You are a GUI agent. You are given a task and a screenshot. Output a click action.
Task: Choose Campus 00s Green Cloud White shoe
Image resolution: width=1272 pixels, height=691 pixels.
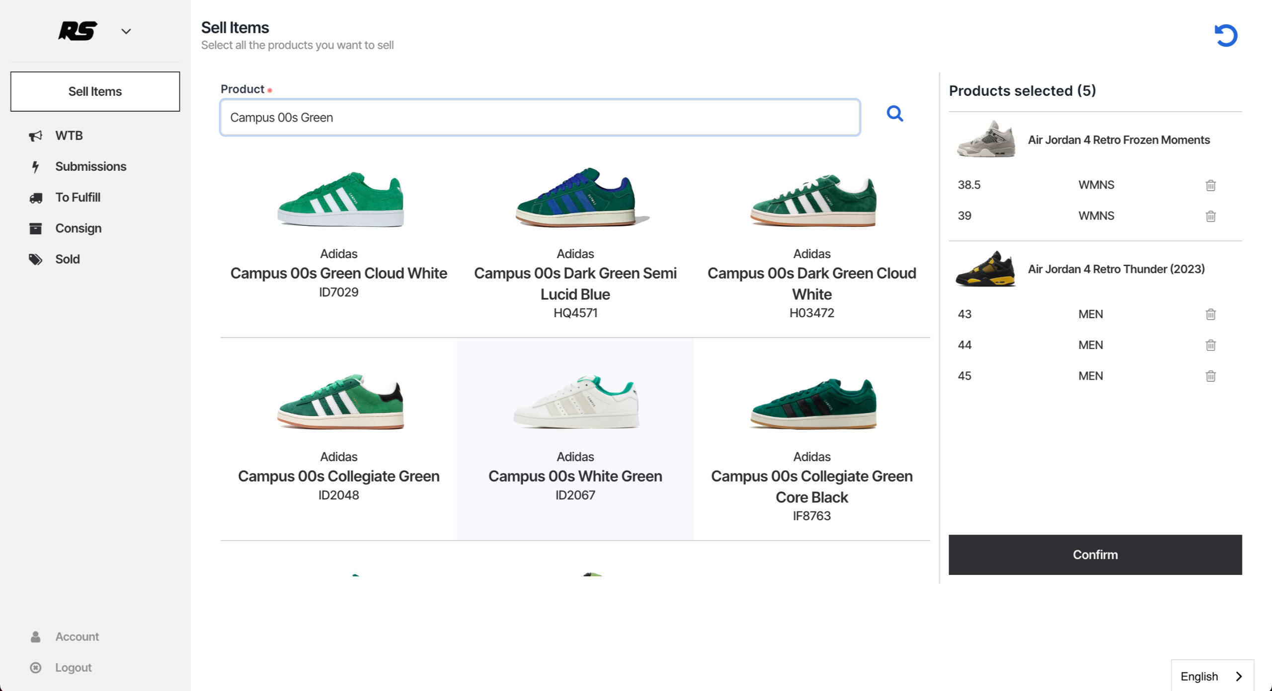tap(338, 233)
